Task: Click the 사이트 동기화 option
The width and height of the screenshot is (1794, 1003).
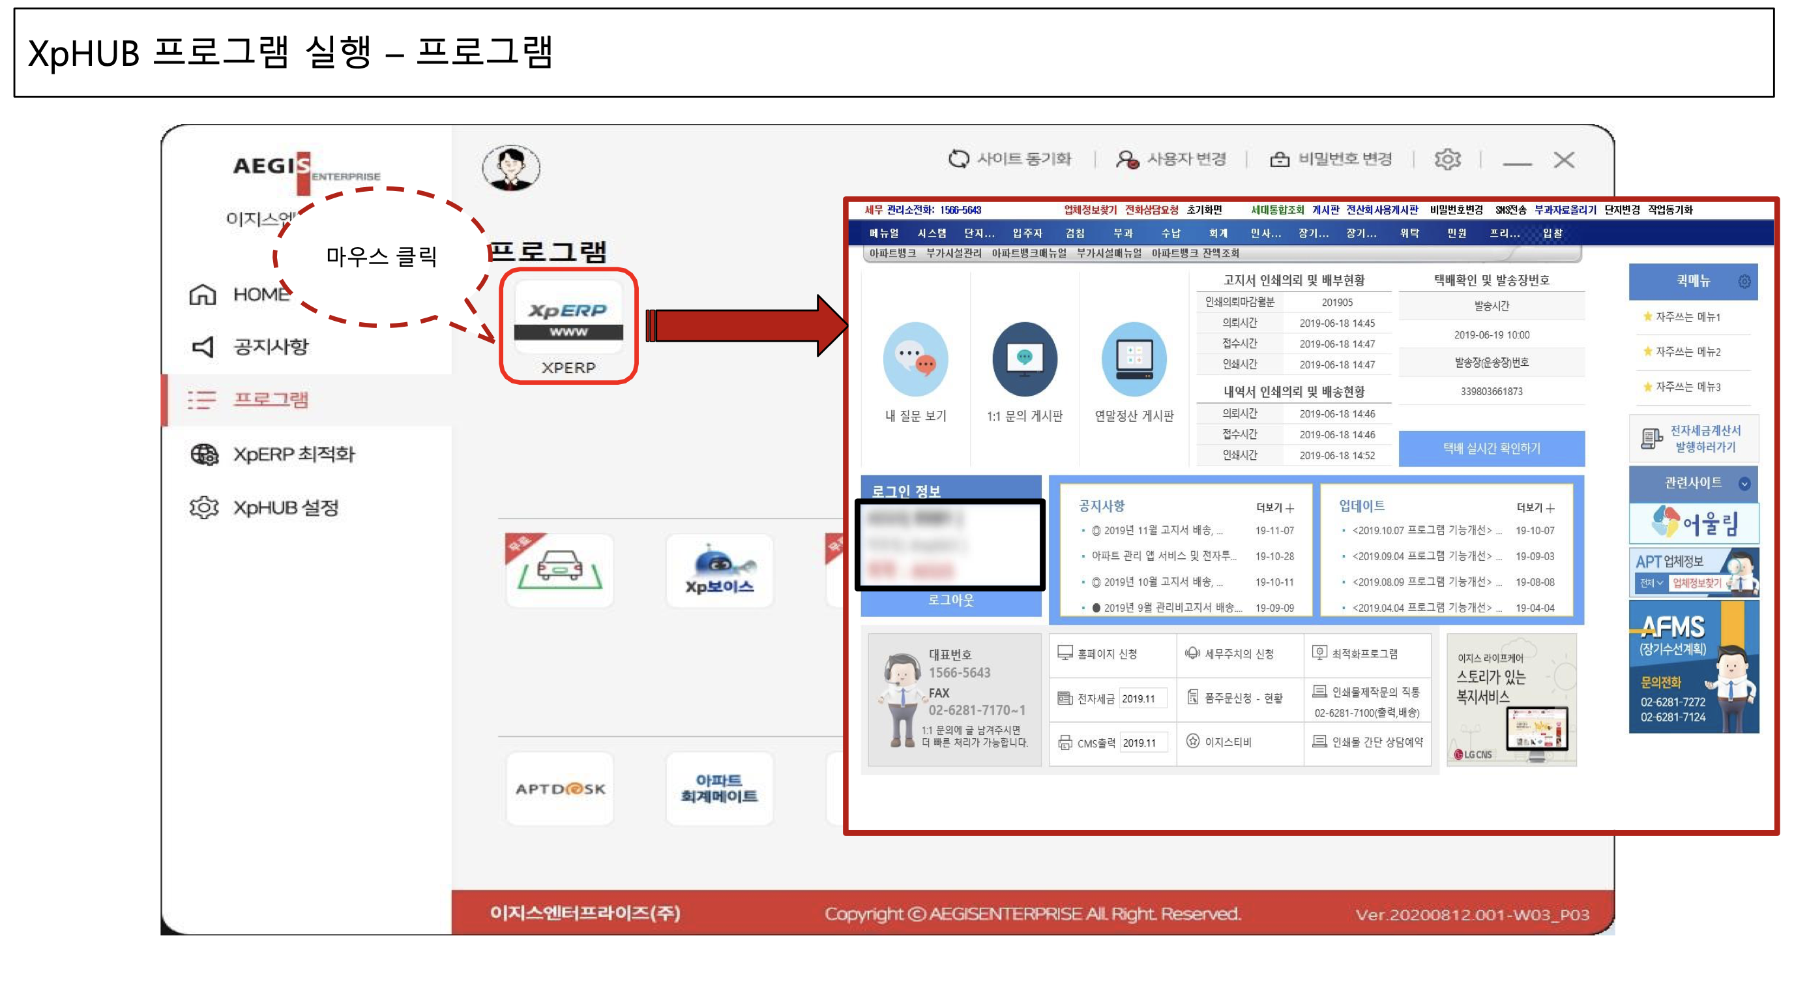Action: [1010, 160]
